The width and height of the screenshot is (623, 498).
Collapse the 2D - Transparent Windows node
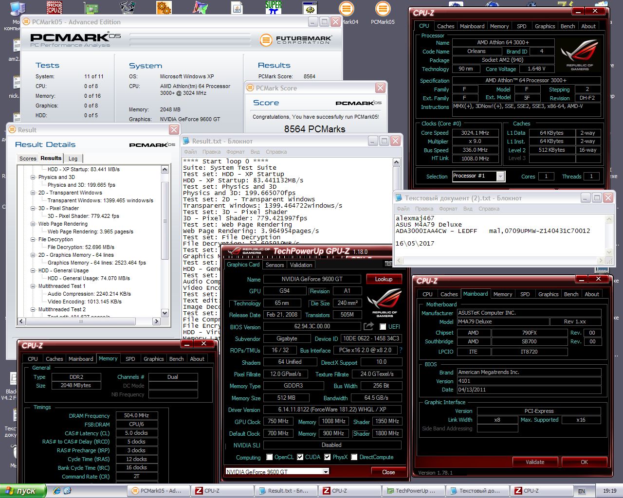tap(33, 193)
